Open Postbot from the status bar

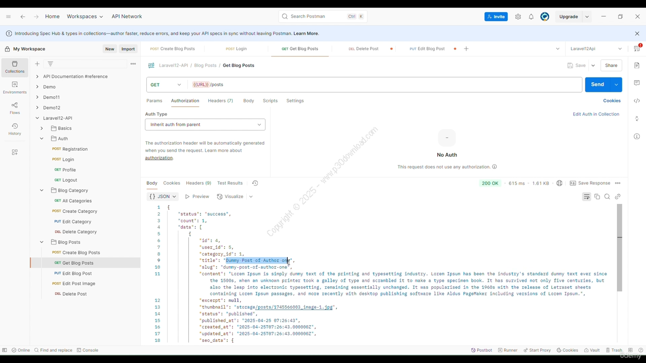(481, 350)
